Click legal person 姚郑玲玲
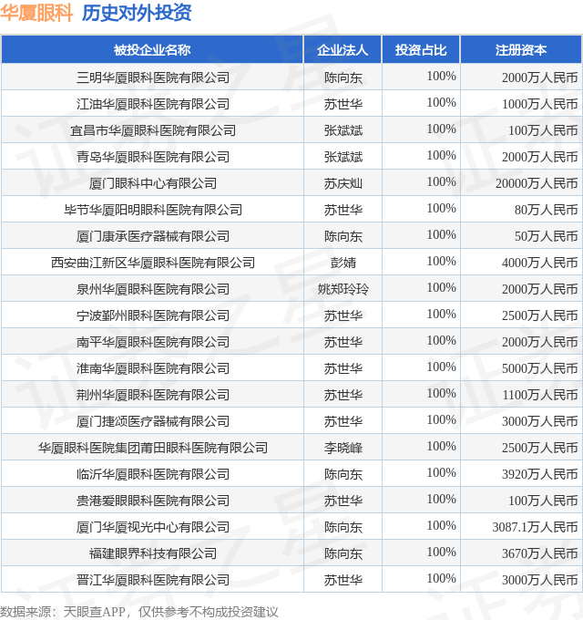583x620 pixels. tap(343, 289)
